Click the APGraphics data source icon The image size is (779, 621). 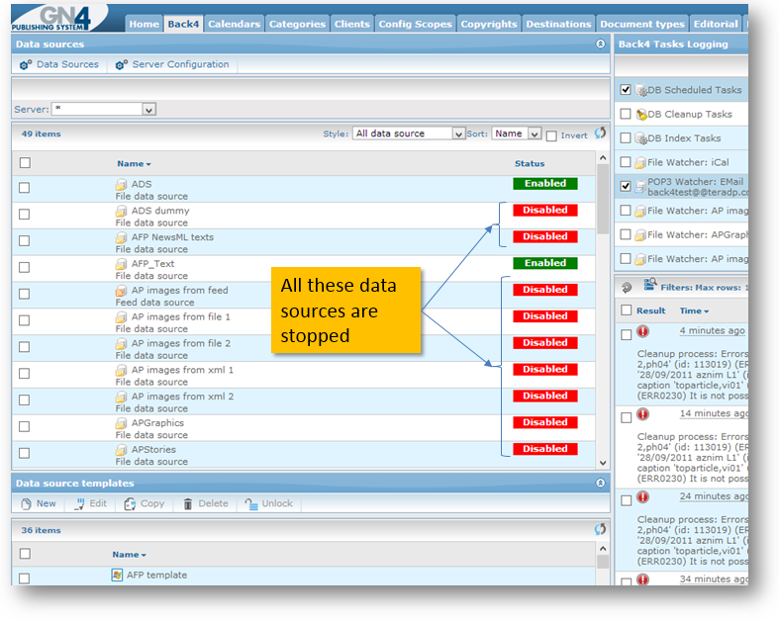pos(121,423)
